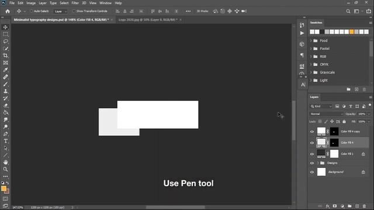The height and width of the screenshot is (210, 374).
Task: Toggle lock all padlock in Lock row
Action: click(344, 121)
